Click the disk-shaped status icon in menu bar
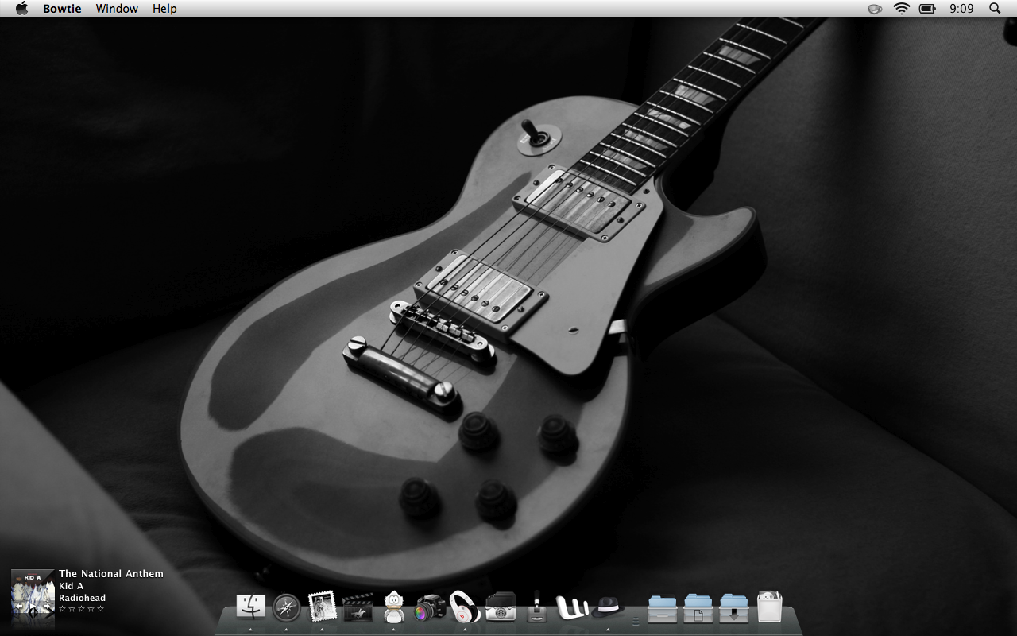The height and width of the screenshot is (636, 1017). [875, 9]
